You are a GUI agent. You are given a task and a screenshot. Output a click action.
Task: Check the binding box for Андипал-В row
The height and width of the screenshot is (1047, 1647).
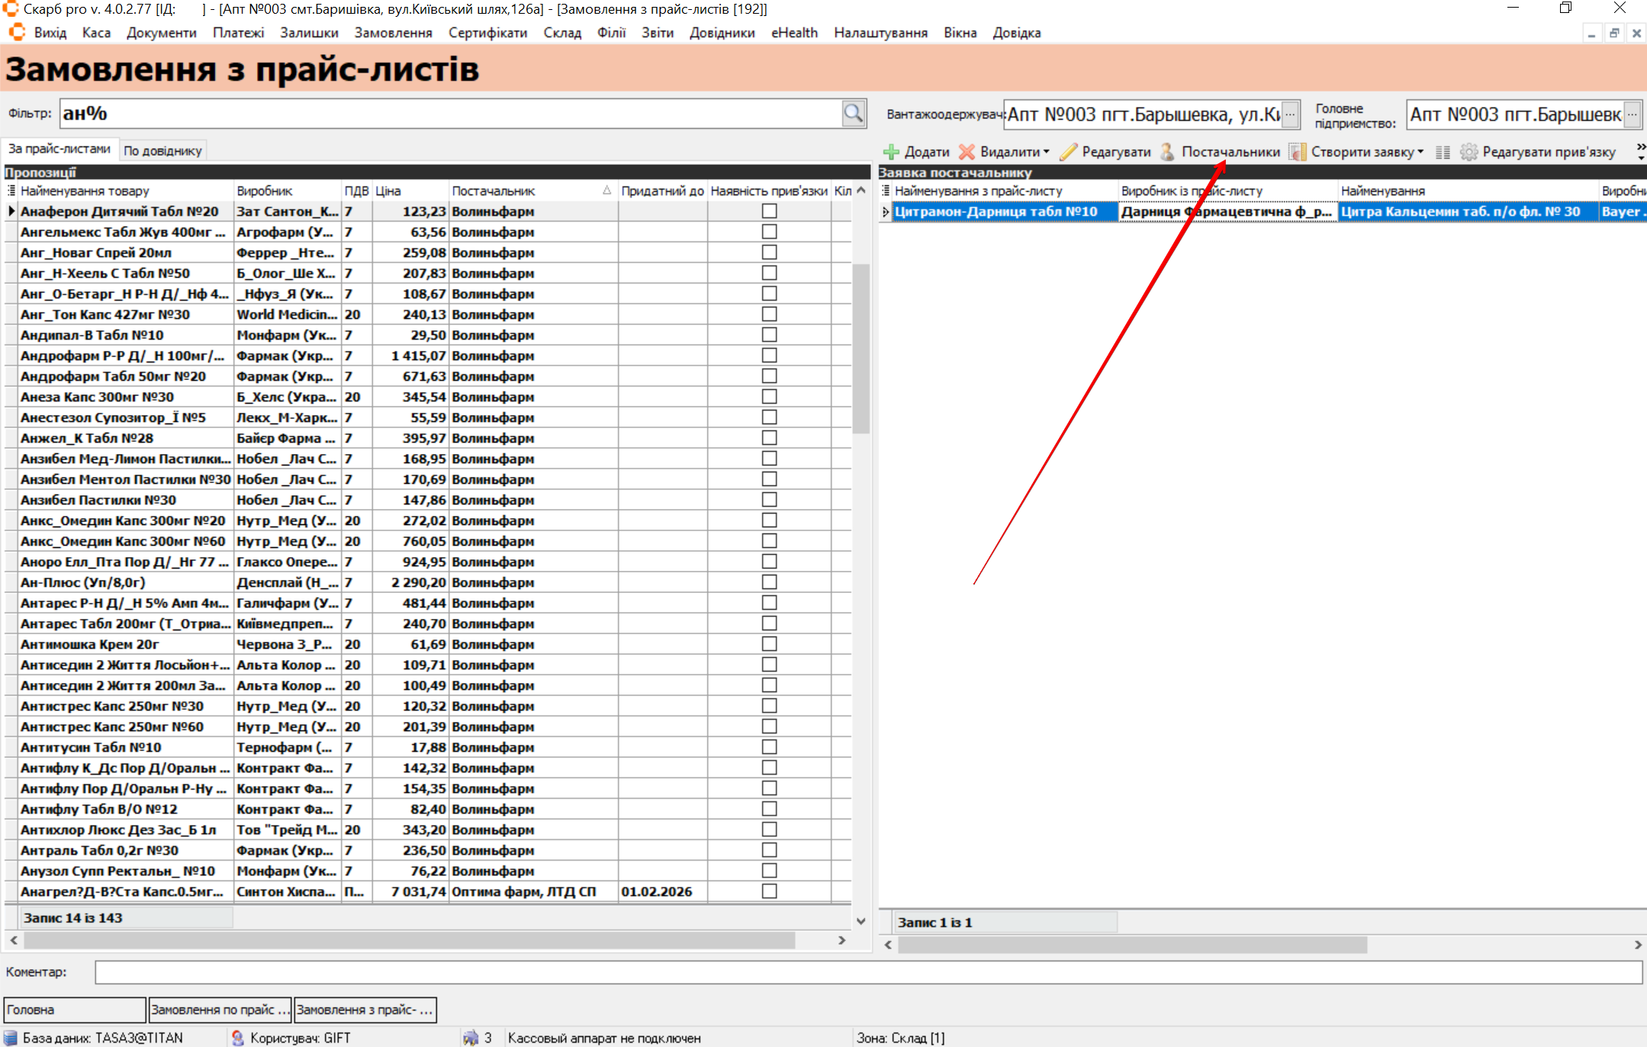click(x=769, y=335)
